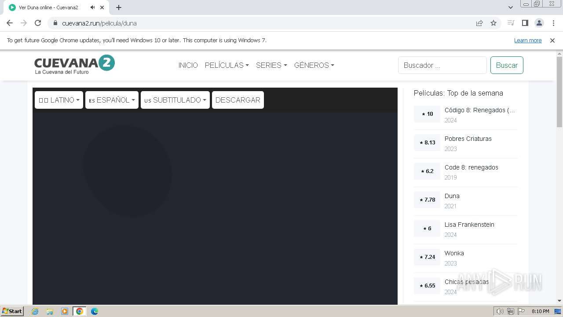Open Windows Start button
Viewport: 563px width, 317px height.
[12, 311]
